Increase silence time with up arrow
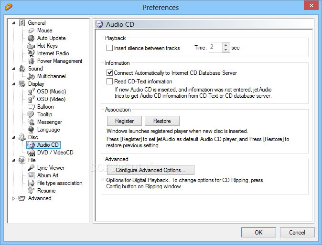This screenshot has height=245, width=322. (225, 45)
